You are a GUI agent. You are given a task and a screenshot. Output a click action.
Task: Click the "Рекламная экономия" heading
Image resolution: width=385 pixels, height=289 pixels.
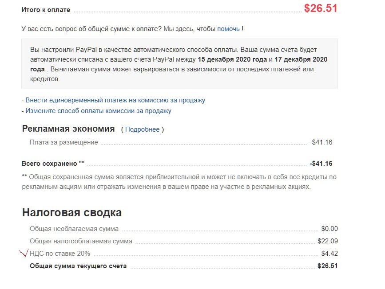coord(68,129)
